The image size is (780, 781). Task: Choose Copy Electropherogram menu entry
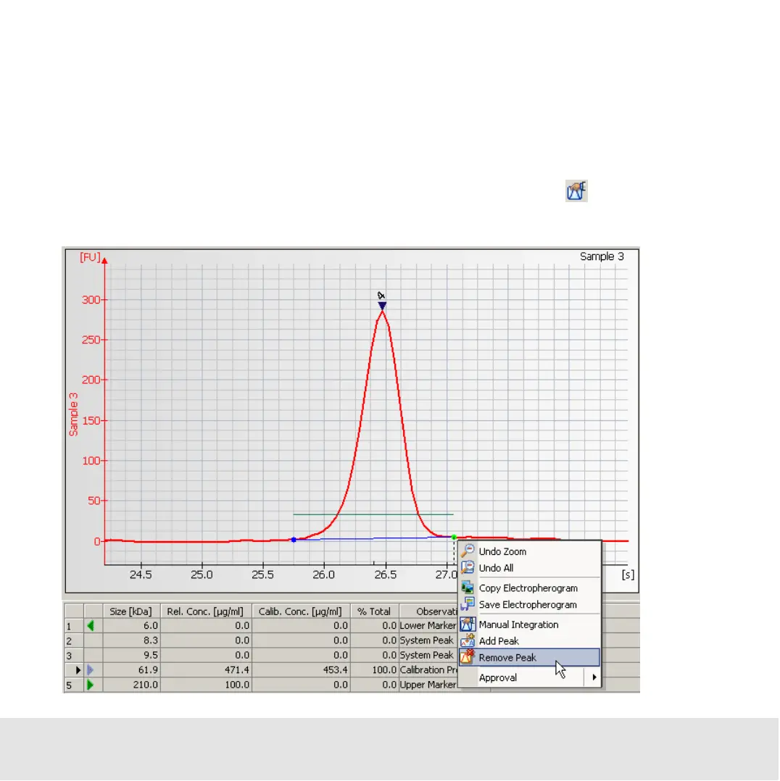click(x=530, y=588)
